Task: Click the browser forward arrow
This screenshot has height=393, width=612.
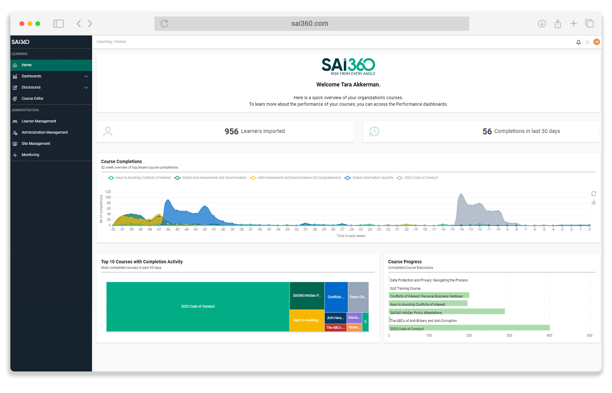Action: 90,24
